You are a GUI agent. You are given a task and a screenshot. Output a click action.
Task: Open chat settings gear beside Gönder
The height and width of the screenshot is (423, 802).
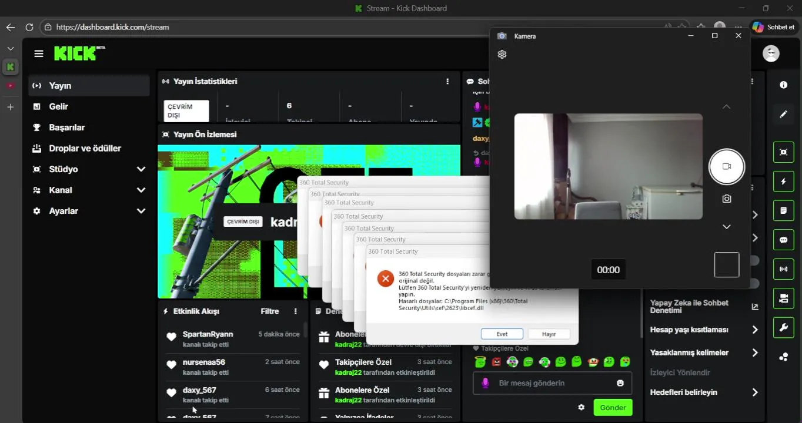581,407
